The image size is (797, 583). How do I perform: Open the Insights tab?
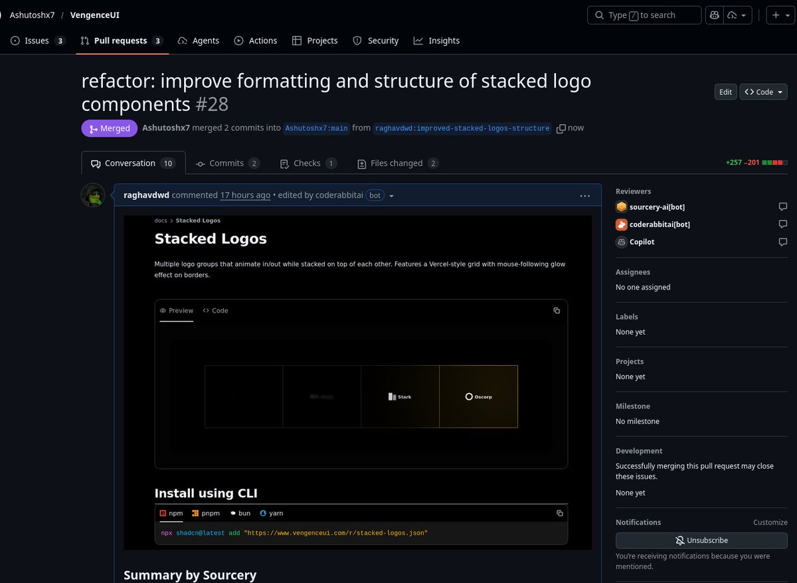436,41
